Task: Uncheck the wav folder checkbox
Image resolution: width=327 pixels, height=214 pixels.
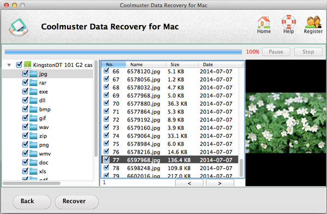Action: tap(25, 127)
